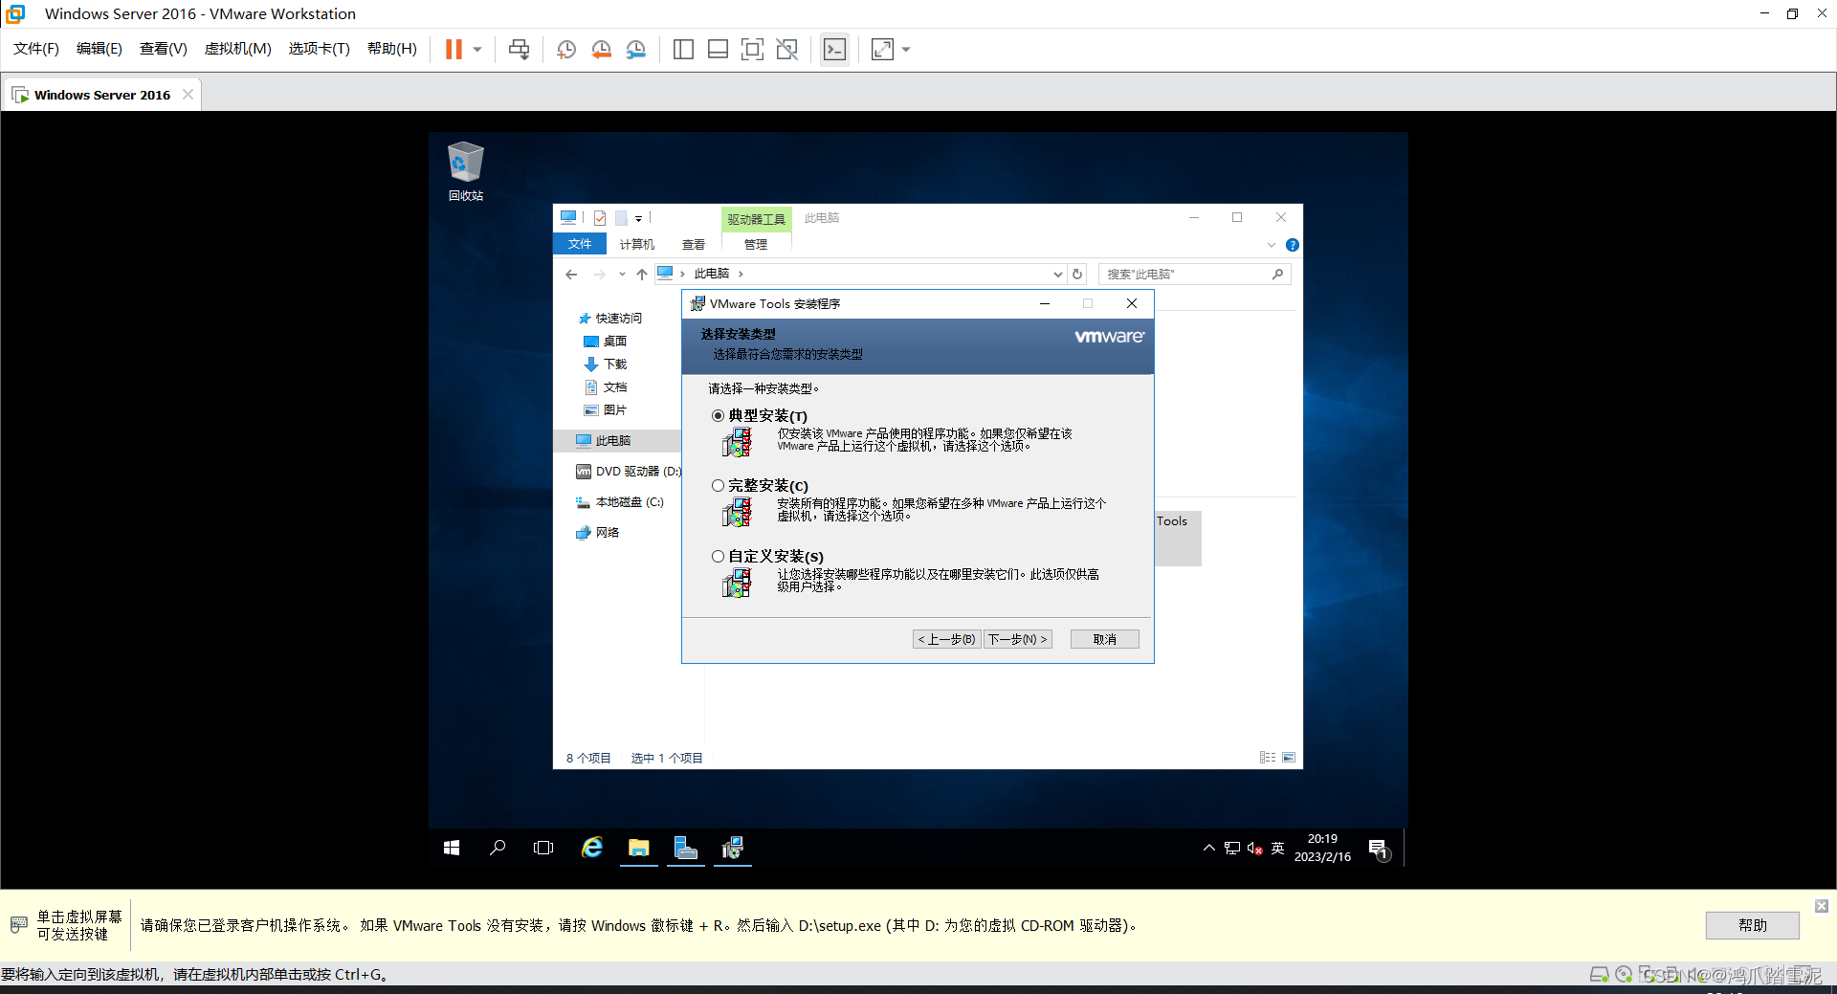Open the stretch display dropdown arrow
The width and height of the screenshot is (1837, 994).
[906, 50]
